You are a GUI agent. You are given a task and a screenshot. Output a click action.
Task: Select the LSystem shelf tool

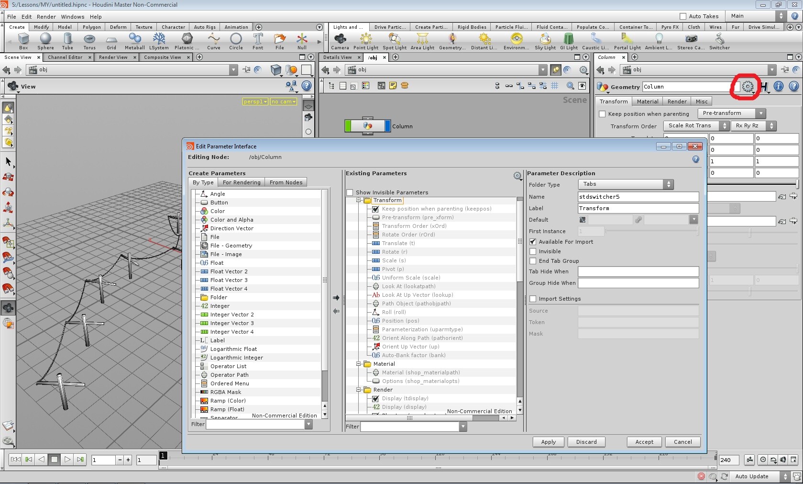159,41
